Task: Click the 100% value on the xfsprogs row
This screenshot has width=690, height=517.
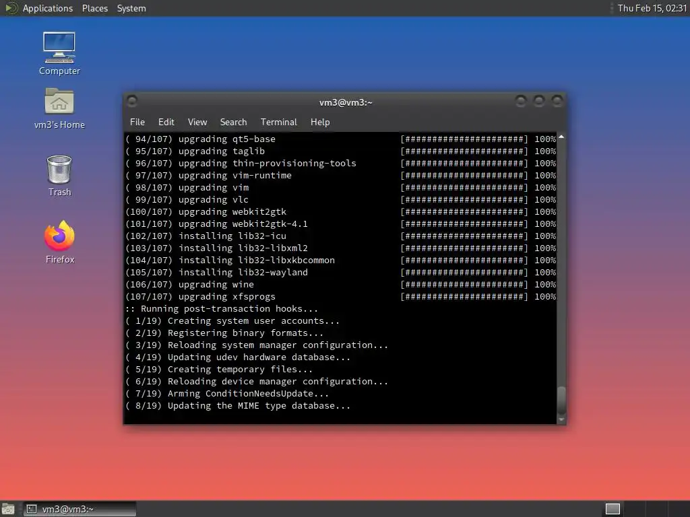Action: 545,297
